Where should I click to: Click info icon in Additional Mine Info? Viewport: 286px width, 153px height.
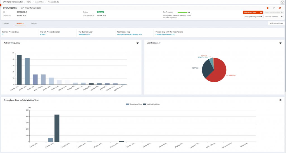click(282, 16)
